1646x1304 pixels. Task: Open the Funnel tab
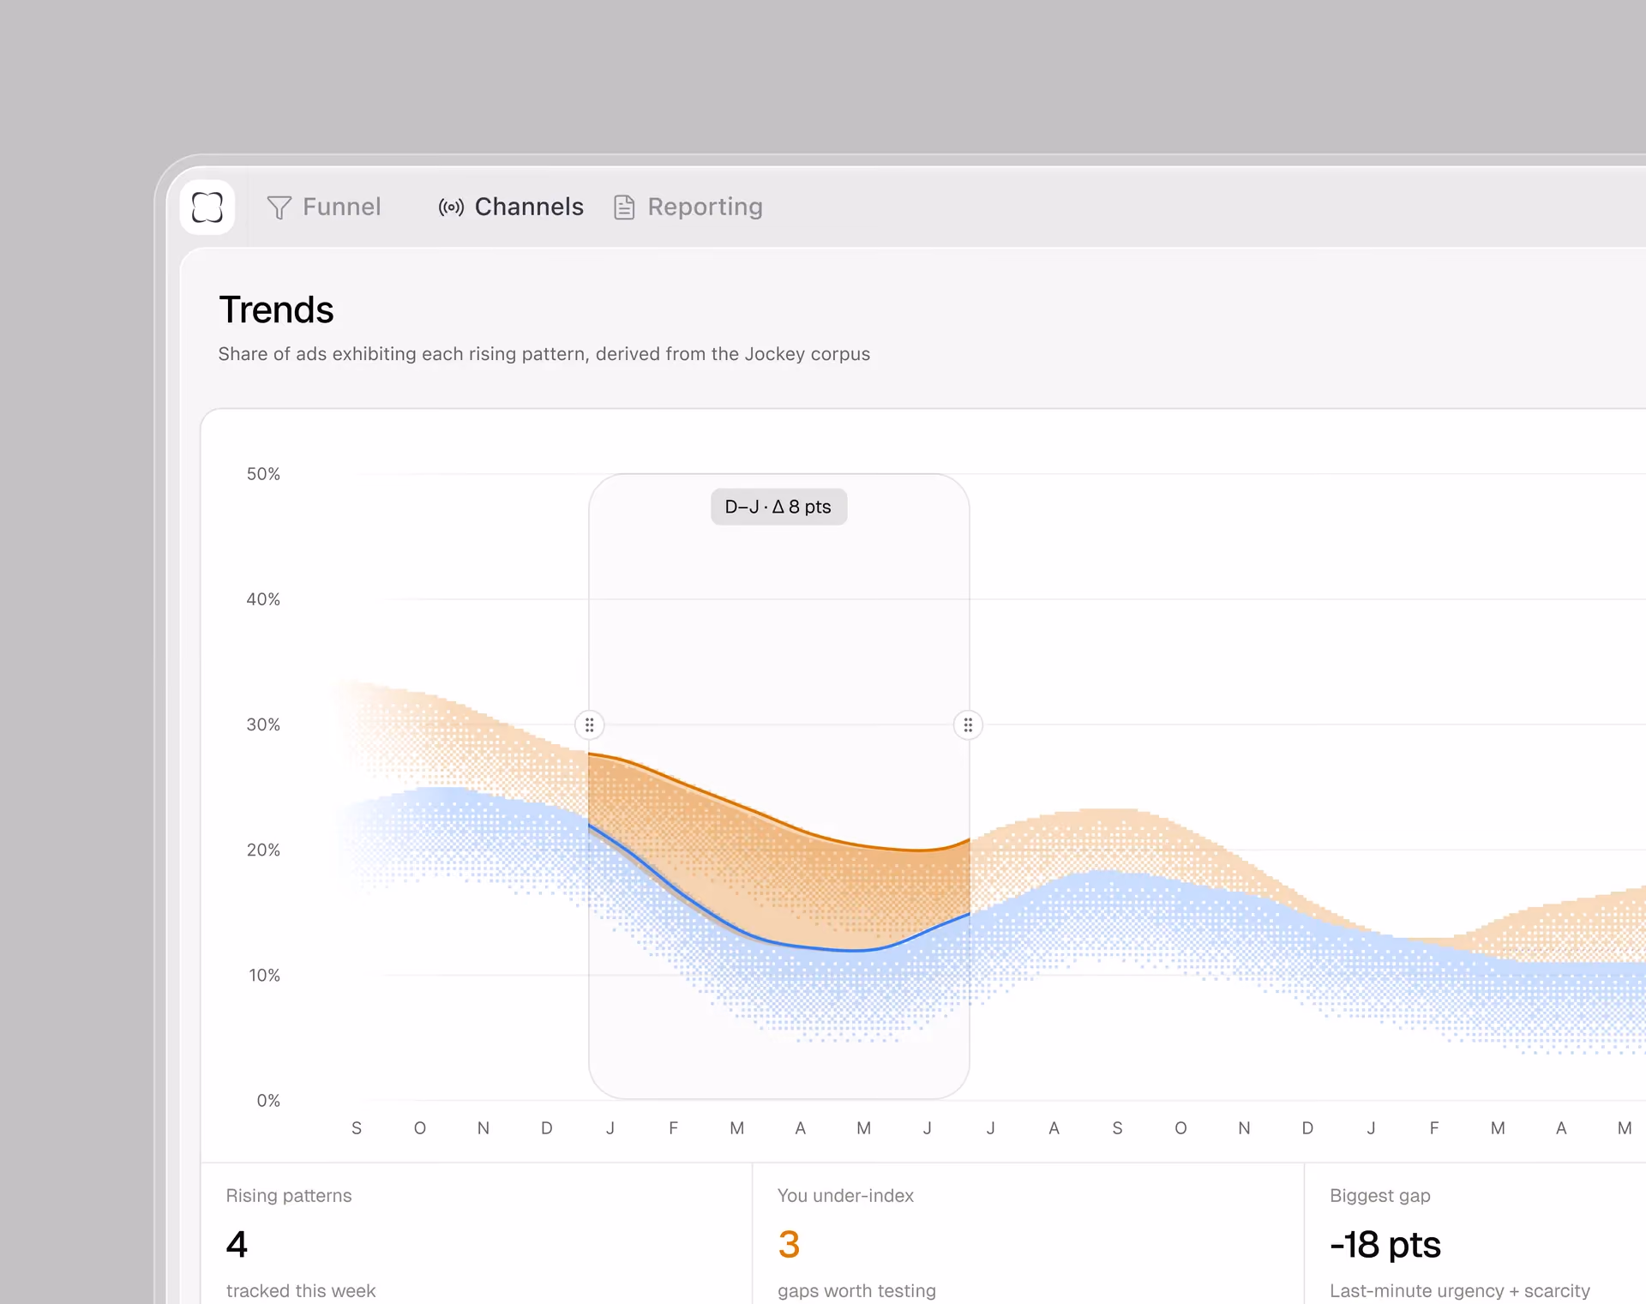[x=324, y=207]
